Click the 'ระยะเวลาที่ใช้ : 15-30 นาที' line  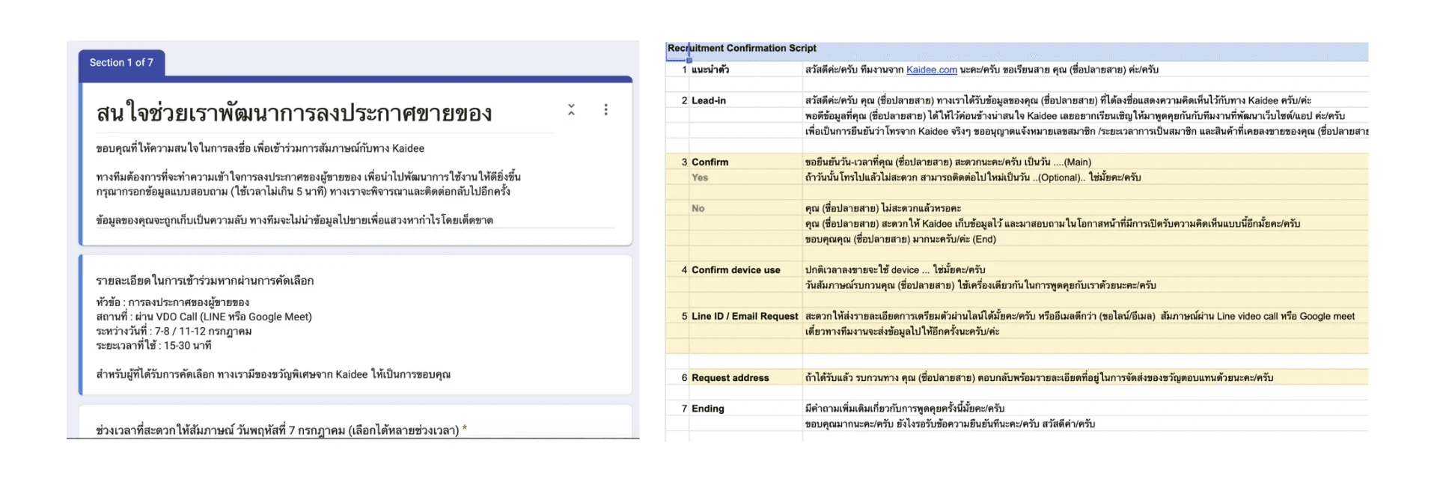153,345
